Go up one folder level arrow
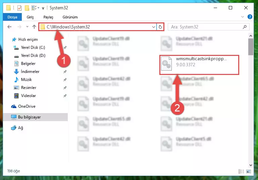258x180 pixels. pyautogui.click(x=34, y=27)
